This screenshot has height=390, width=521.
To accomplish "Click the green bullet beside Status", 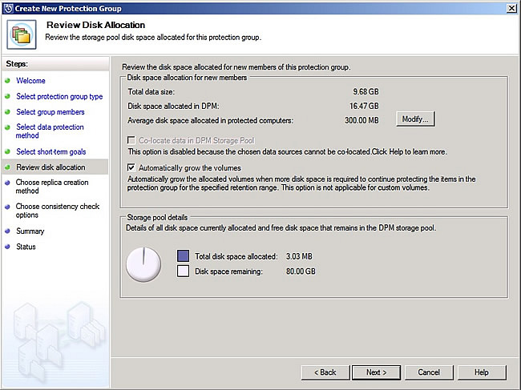I will coord(8,247).
